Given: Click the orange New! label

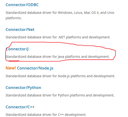Looking at the screenshot, I should 11,68.
